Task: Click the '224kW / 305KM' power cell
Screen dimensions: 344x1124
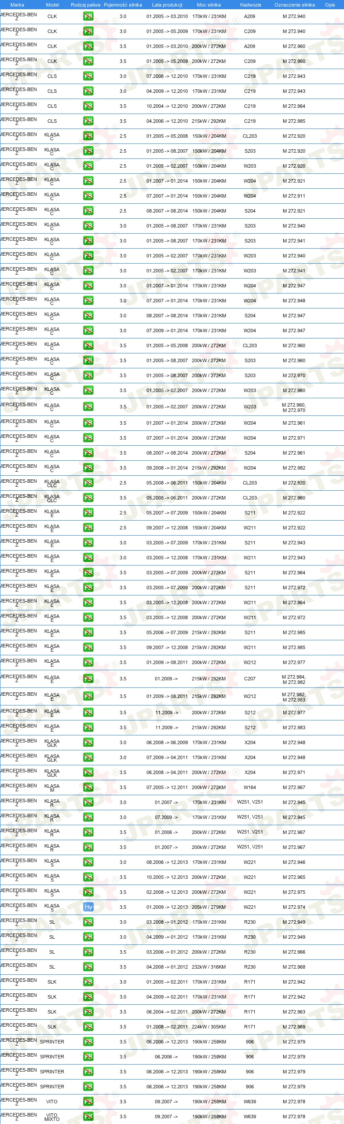Action: 209,1027
